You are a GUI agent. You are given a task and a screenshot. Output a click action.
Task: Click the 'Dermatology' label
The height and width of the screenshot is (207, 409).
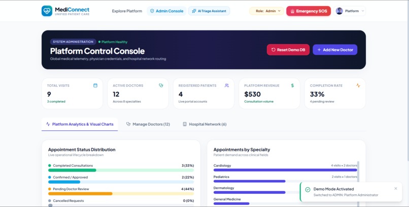224,188
